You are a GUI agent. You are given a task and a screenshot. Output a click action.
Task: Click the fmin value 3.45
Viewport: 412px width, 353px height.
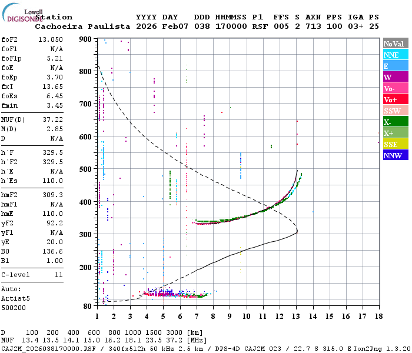point(55,105)
